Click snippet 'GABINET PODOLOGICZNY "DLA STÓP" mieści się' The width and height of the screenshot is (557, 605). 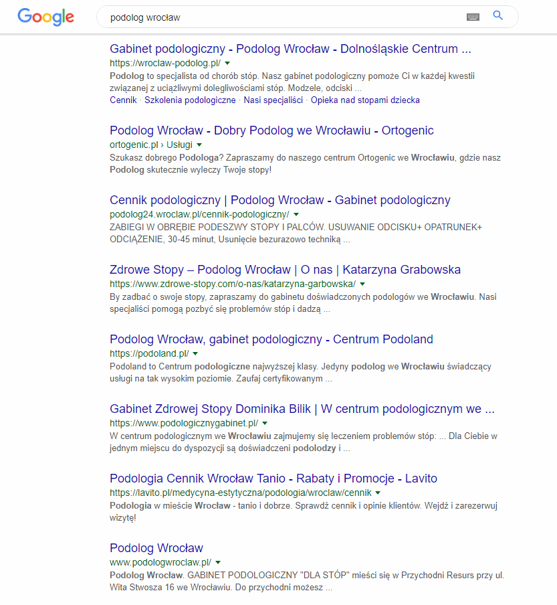[x=307, y=581]
